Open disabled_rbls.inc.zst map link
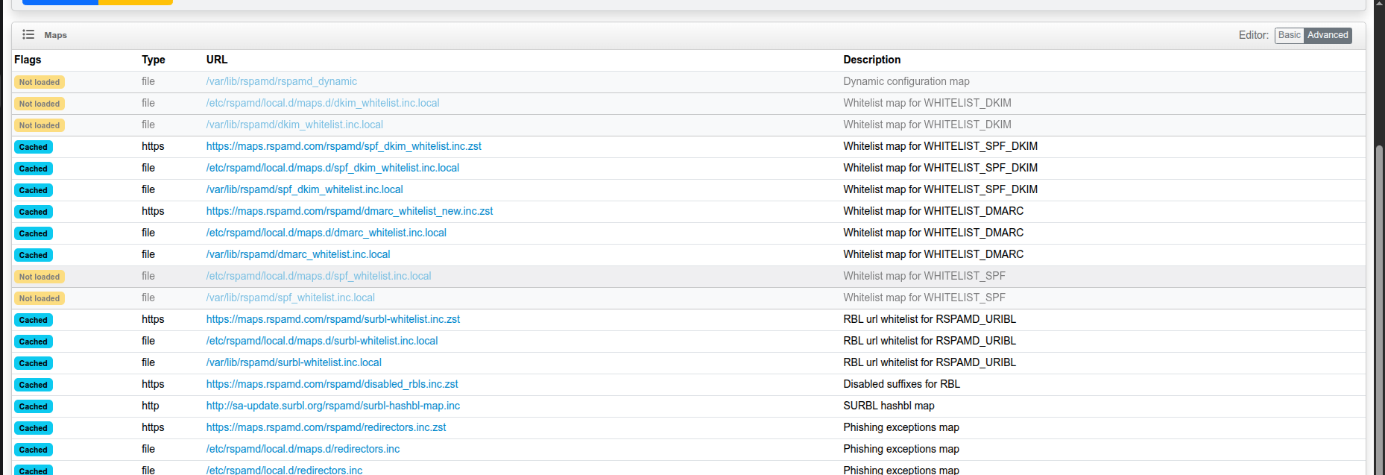Image resolution: width=1385 pixels, height=475 pixels. coord(332,384)
